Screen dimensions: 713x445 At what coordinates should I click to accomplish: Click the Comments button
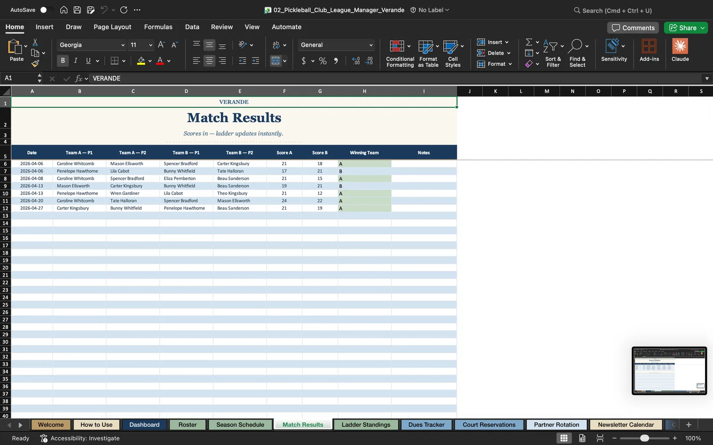click(x=633, y=28)
